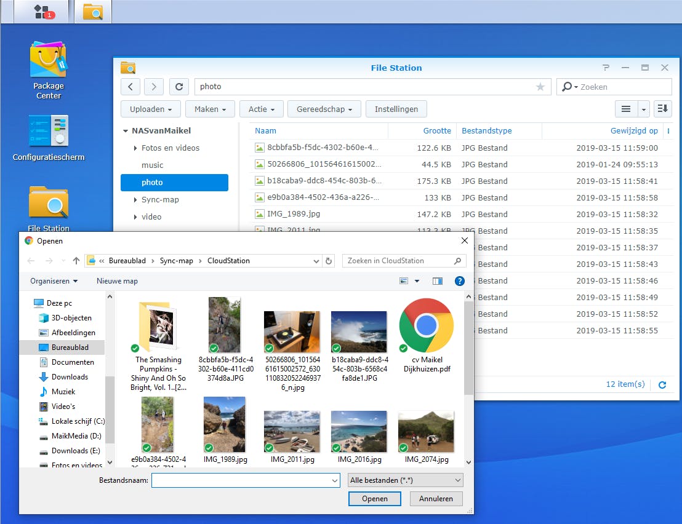Go up one folder level in dialog

(x=76, y=261)
